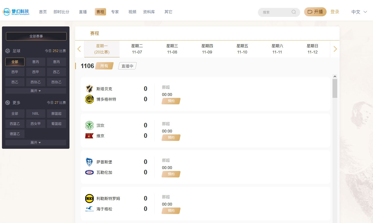Select the 星期二 11-07 date tab
The width and height of the screenshot is (373, 223).
[137, 49]
